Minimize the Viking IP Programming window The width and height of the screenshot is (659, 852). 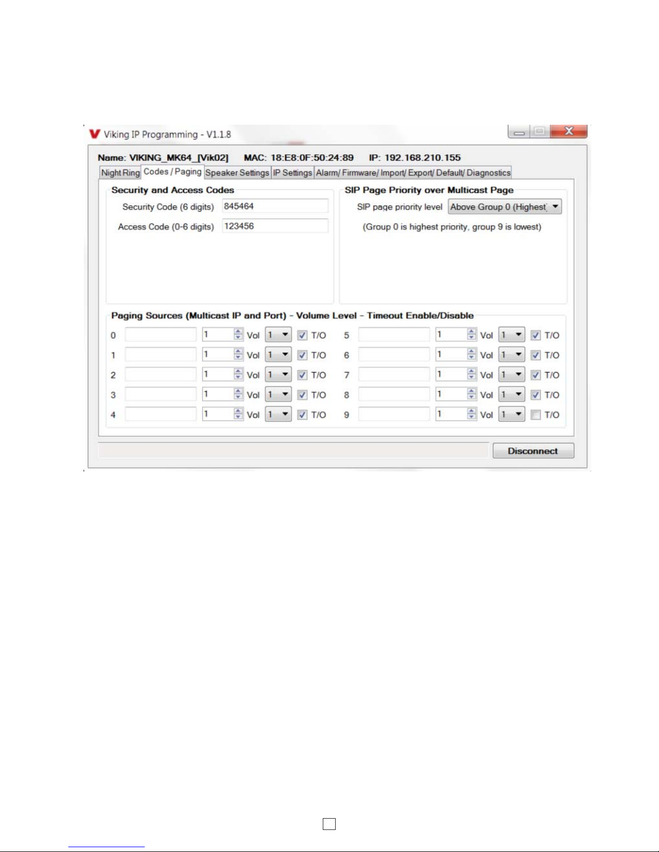coord(519,132)
